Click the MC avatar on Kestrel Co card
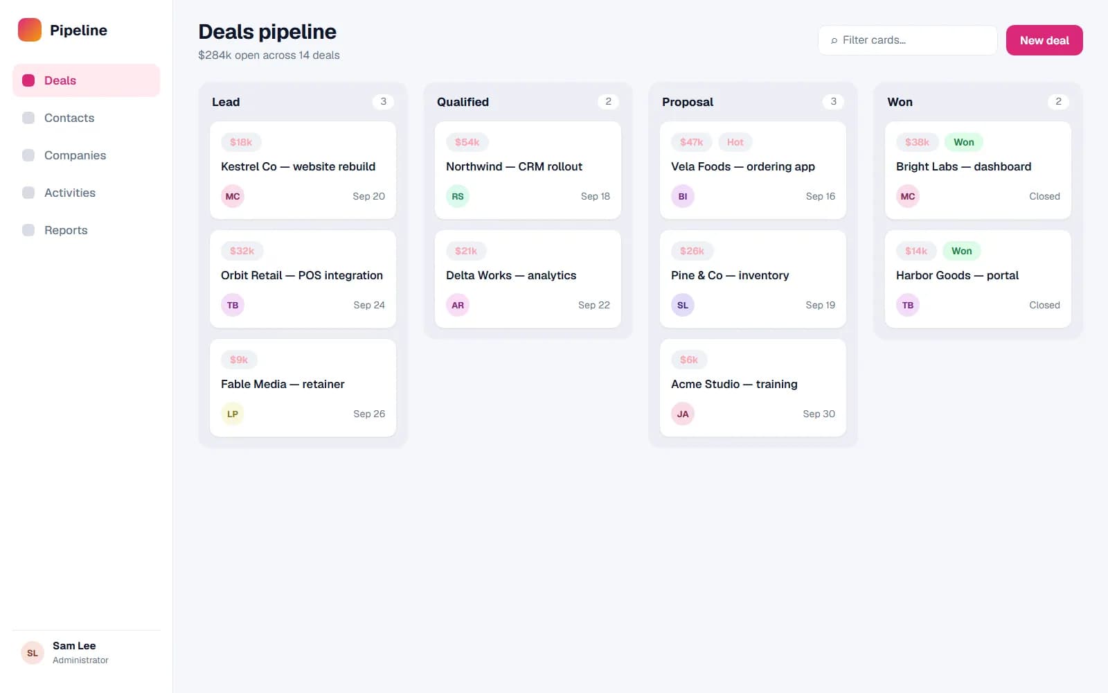Viewport: 1108px width, 693px height. [x=233, y=196]
